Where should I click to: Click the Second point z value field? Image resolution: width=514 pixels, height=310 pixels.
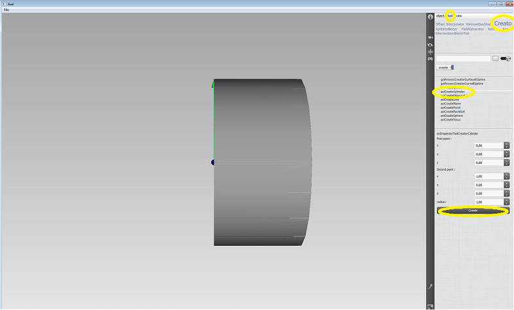click(489, 193)
